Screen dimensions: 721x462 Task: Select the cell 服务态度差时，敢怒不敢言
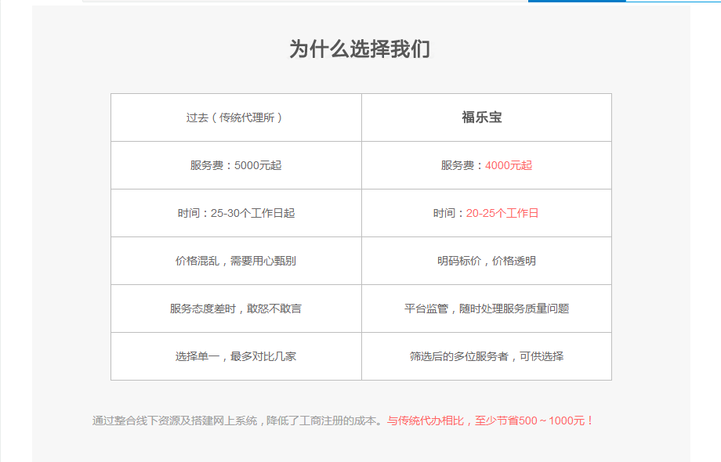coord(236,309)
